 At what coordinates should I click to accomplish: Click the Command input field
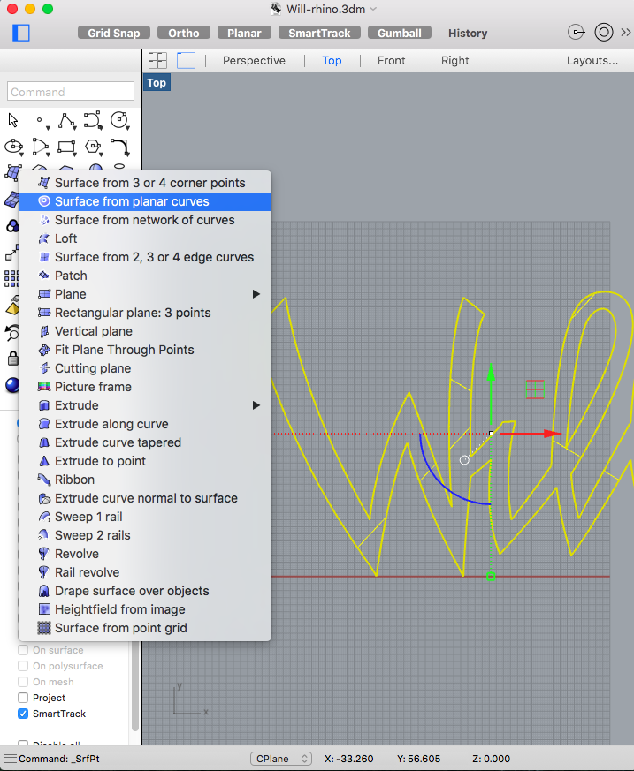point(71,92)
